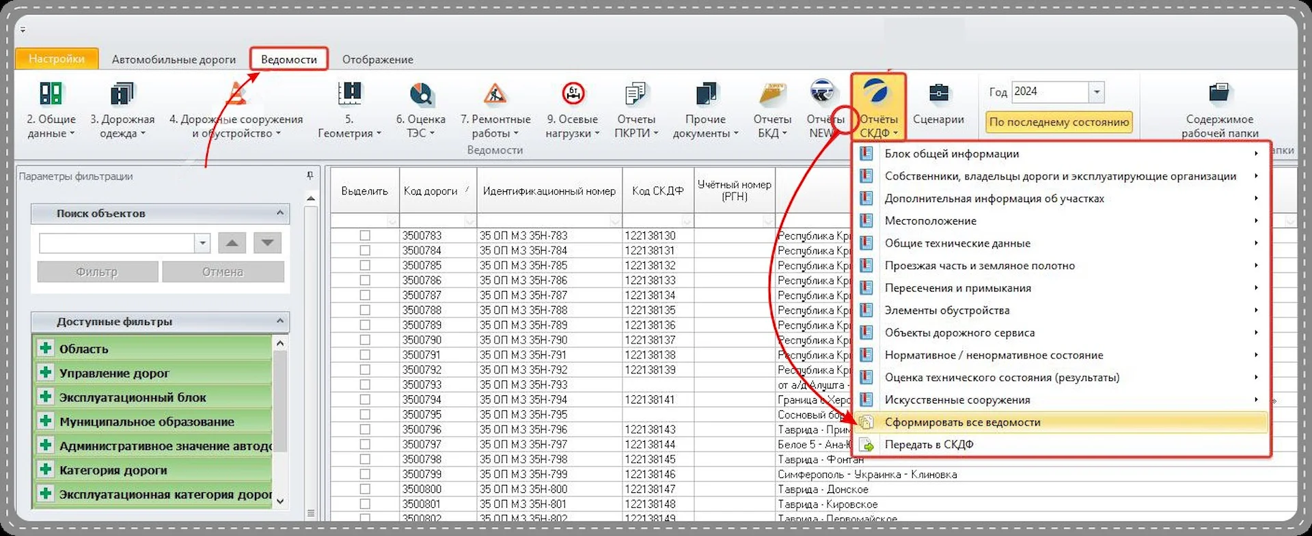Click the По последнему состоянию button
Viewport: 1312px width, 536px height.
click(x=1058, y=122)
